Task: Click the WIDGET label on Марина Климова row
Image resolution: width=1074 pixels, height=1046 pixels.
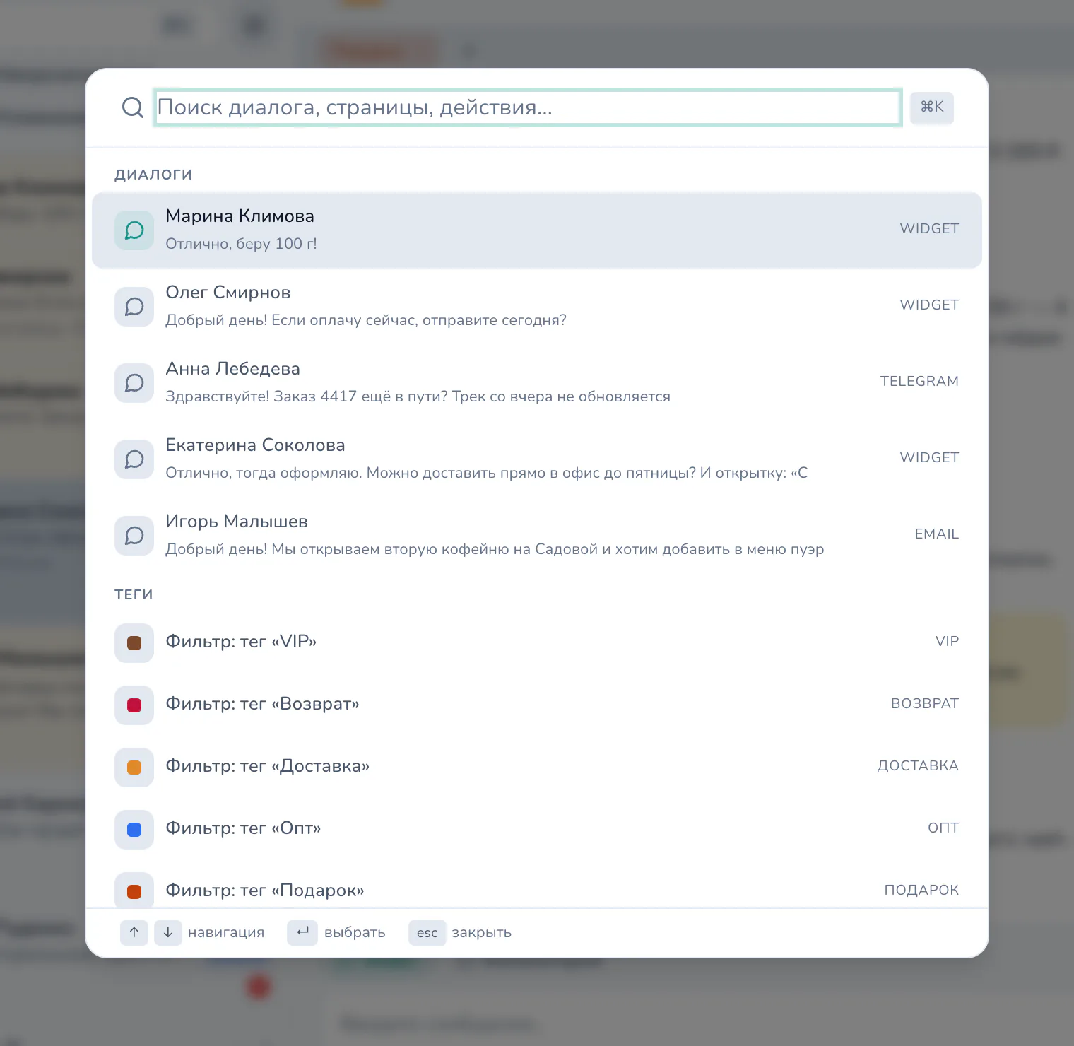Action: 929,228
